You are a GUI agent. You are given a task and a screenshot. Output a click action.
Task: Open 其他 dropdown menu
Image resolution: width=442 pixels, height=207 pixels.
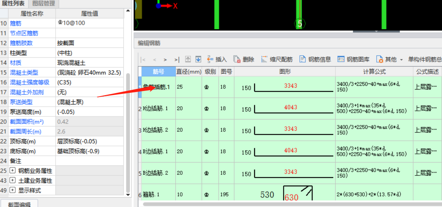pyautogui.click(x=390, y=59)
